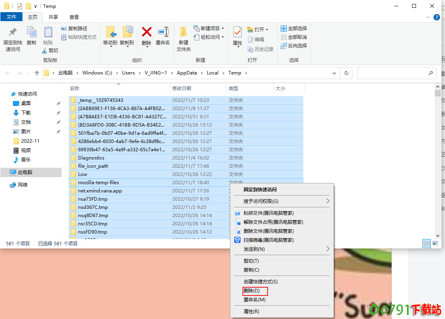Click the Rename (重命名) ribbon icon
Screen dimensions: 445x319
pos(163,33)
